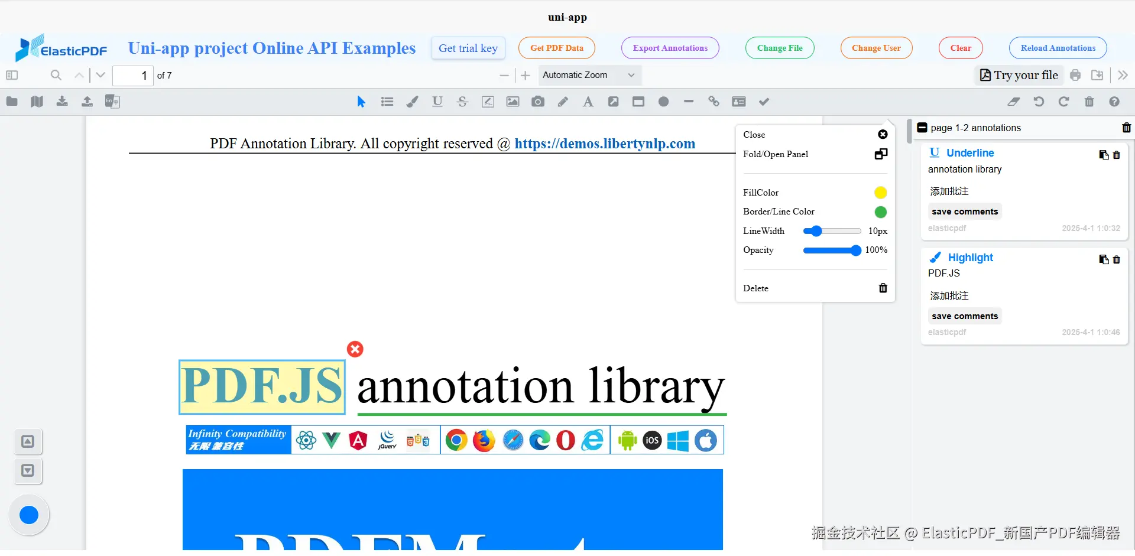Redo the last annotation action

(1063, 102)
